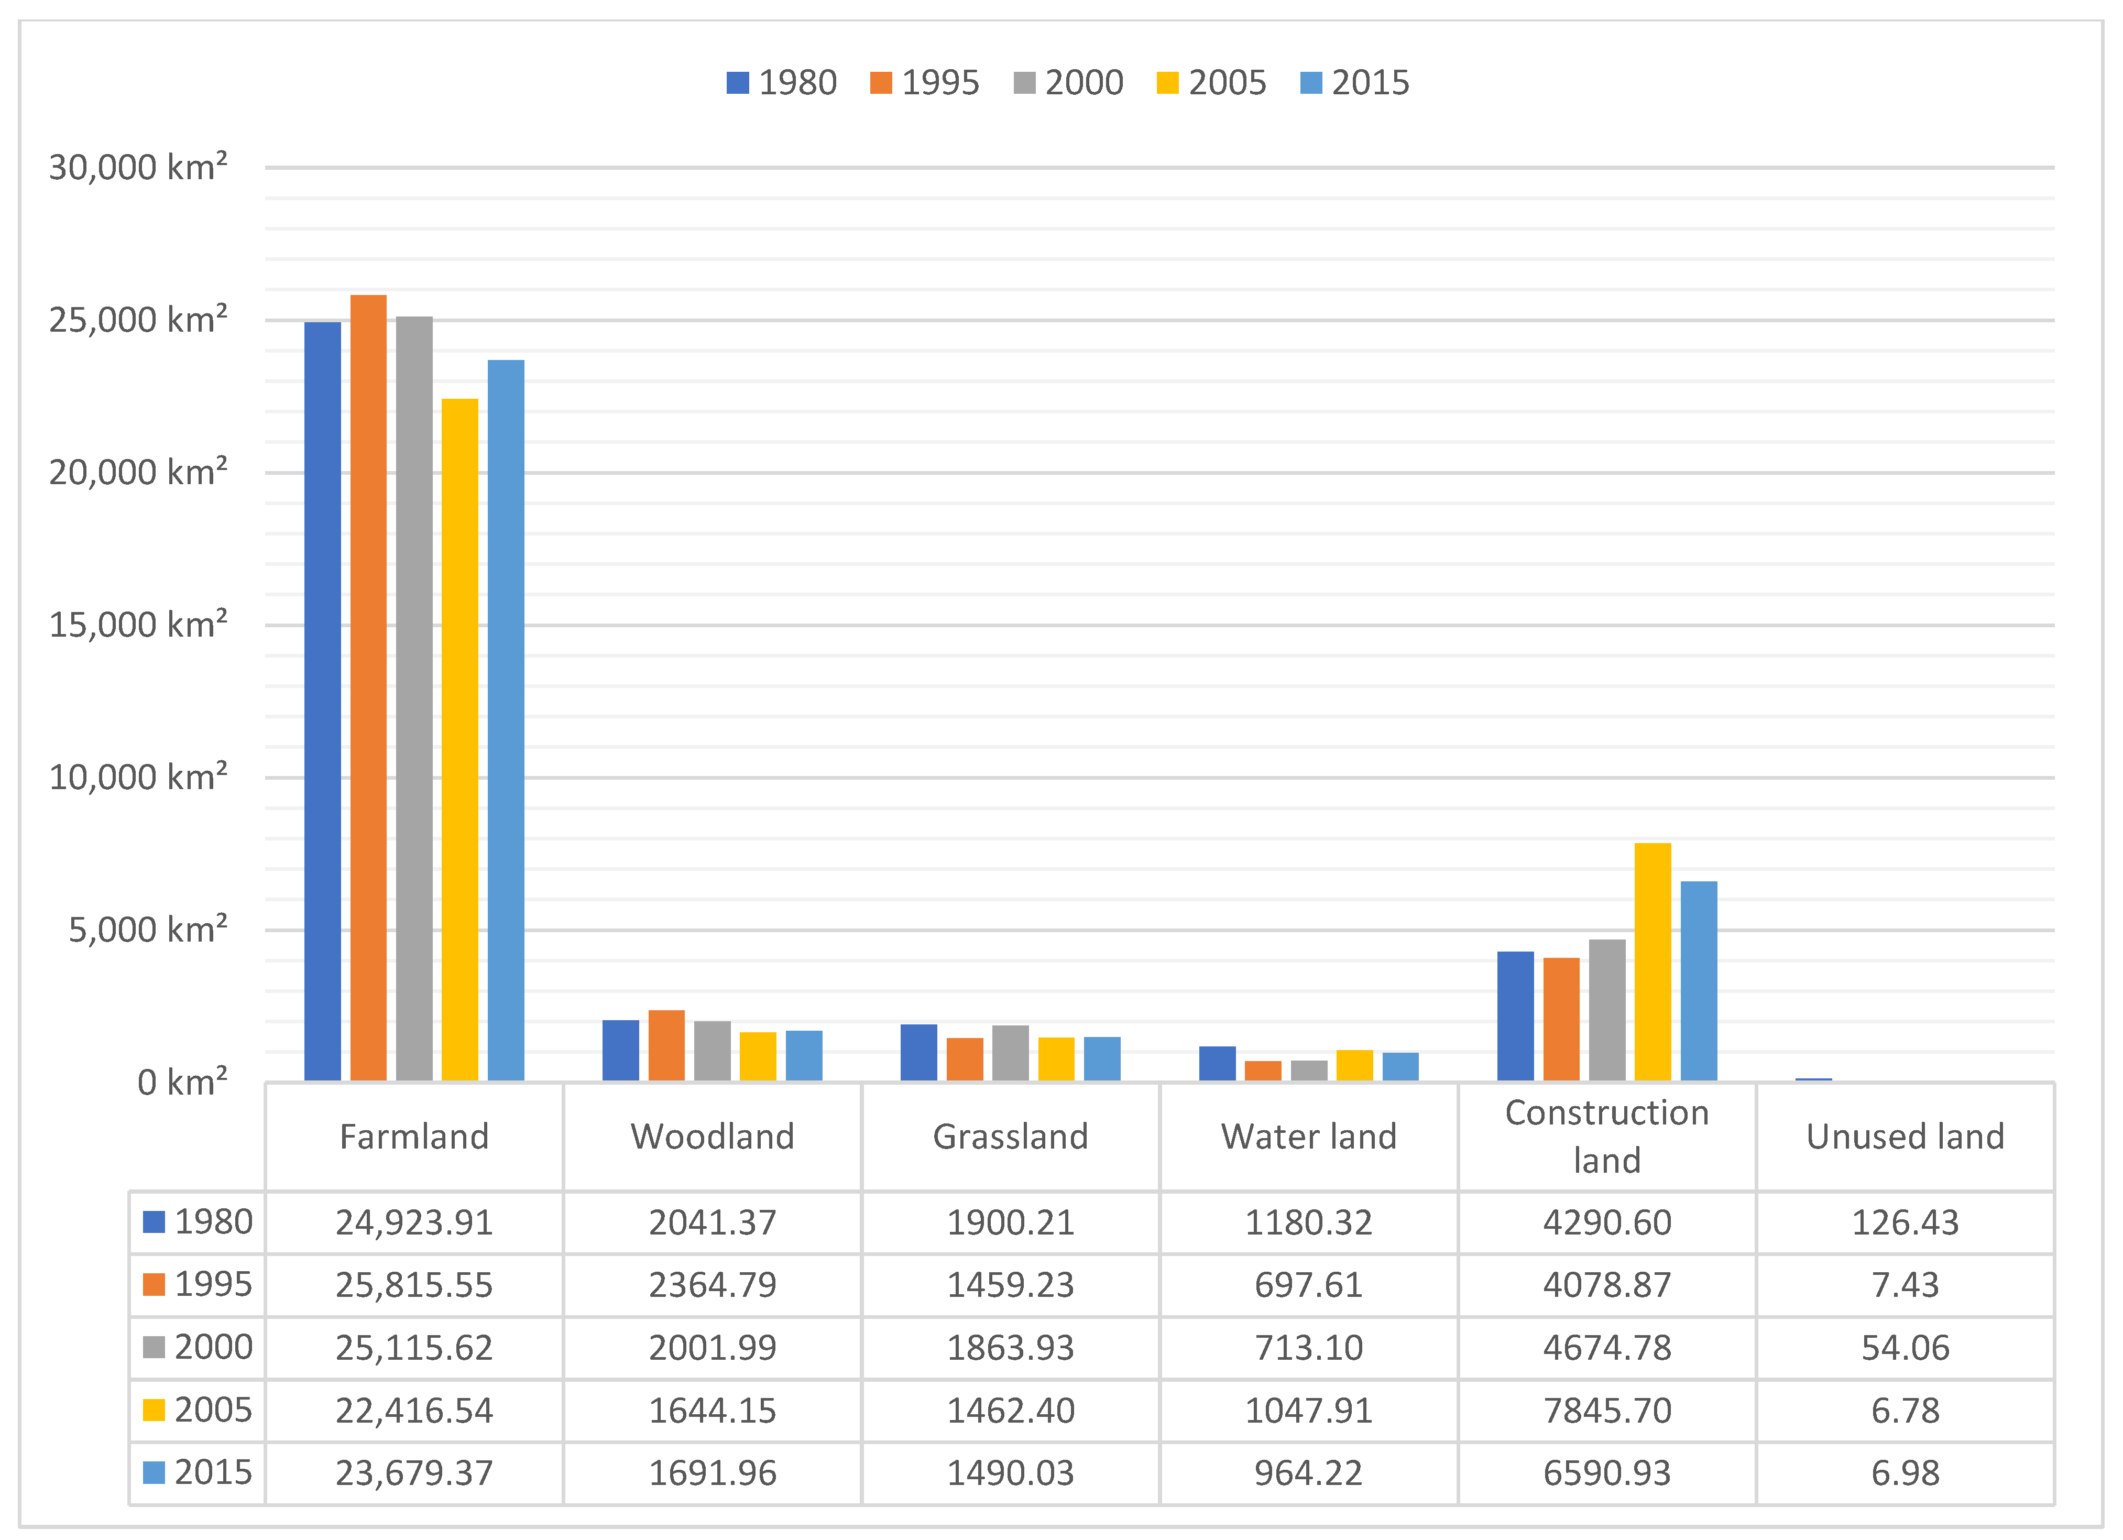
Task: Click the 1995 orange legend swatch at top
Action: point(881,82)
